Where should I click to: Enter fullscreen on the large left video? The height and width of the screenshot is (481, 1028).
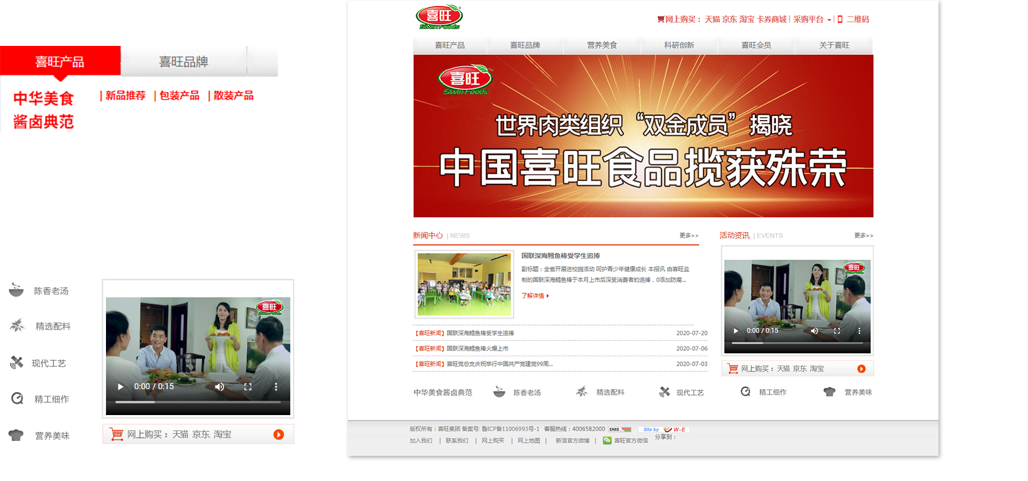pos(248,387)
